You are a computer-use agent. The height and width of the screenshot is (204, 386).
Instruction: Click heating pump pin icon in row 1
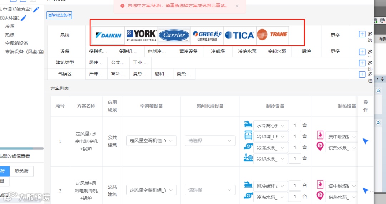click(320, 146)
